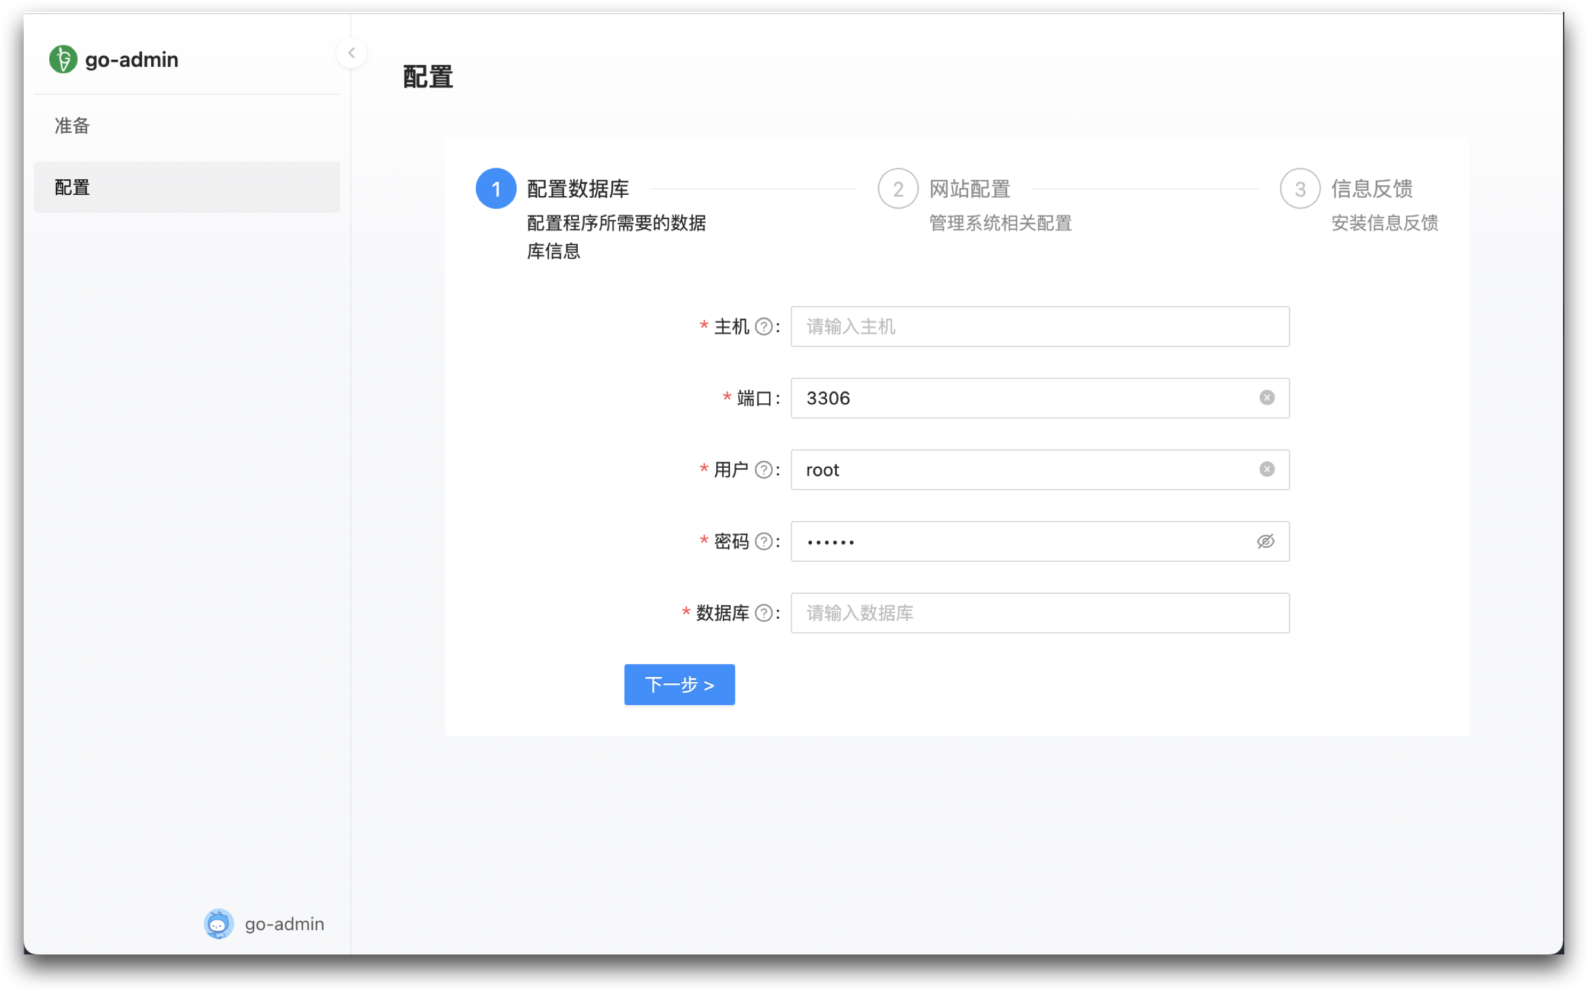Clear the 用户 field with the X icon
Screen dimensions: 1588x990
(1266, 470)
